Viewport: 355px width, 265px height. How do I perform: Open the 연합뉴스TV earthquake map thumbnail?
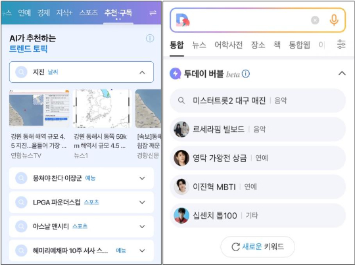pyautogui.click(x=39, y=108)
